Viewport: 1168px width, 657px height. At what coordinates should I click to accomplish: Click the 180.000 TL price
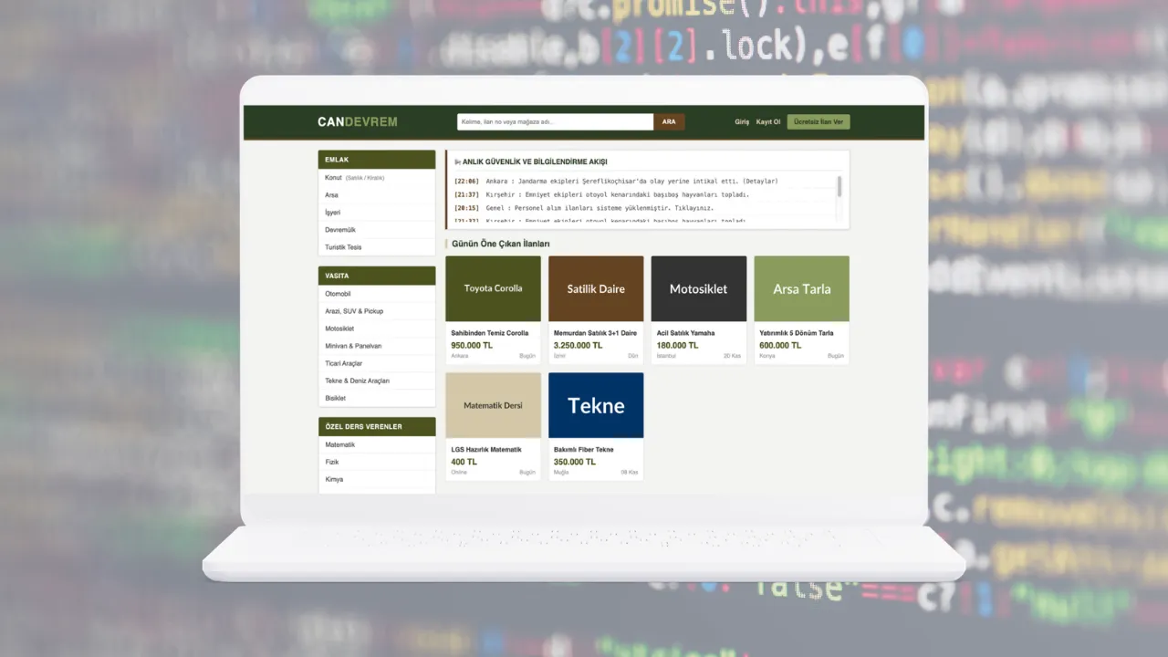[x=677, y=346]
